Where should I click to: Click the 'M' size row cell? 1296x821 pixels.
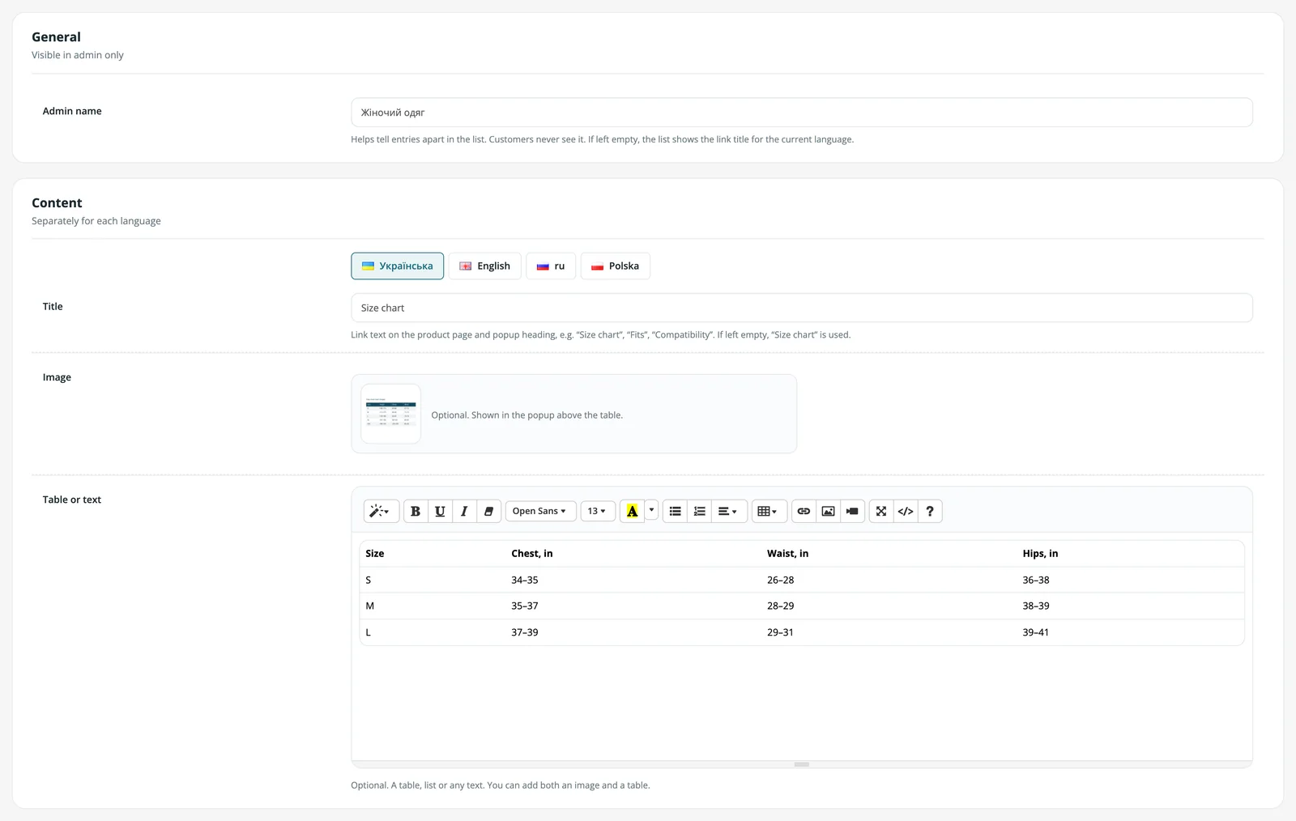(x=433, y=606)
